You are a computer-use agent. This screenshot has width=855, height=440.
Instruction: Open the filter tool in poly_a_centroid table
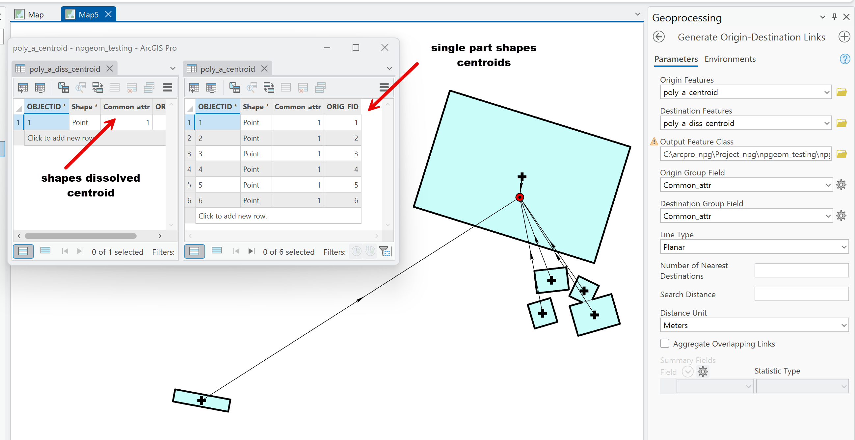point(385,251)
